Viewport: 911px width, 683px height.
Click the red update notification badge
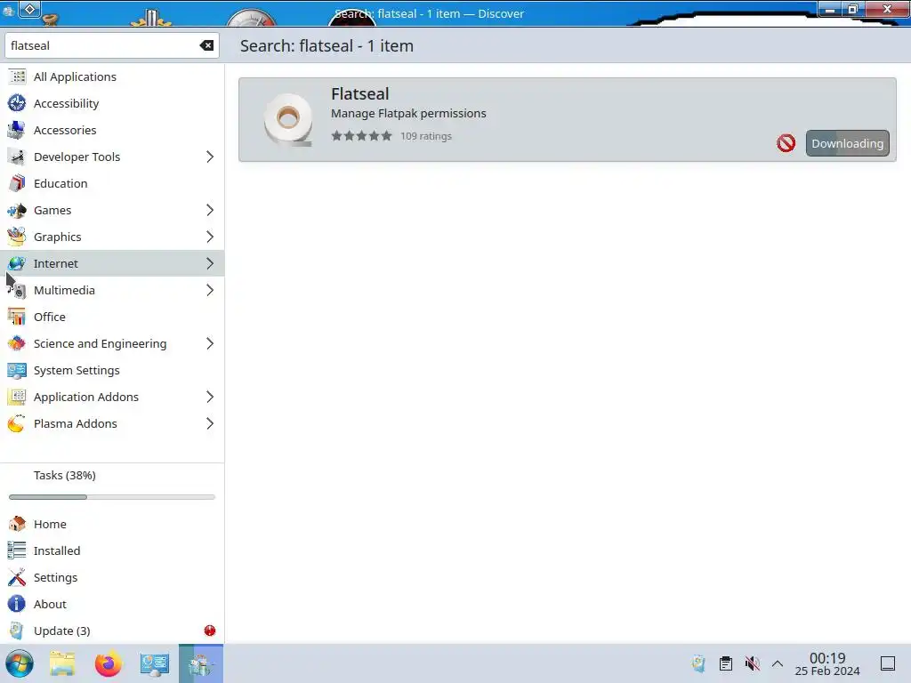(210, 631)
